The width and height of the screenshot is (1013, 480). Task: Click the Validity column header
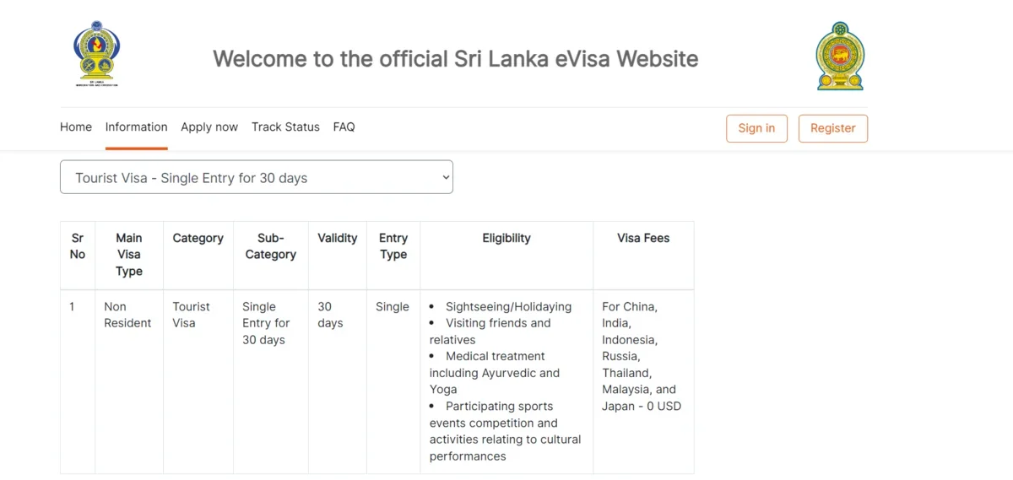point(338,238)
